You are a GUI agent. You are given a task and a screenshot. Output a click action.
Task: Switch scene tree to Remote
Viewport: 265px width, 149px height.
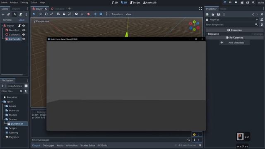[x=7, y=20]
